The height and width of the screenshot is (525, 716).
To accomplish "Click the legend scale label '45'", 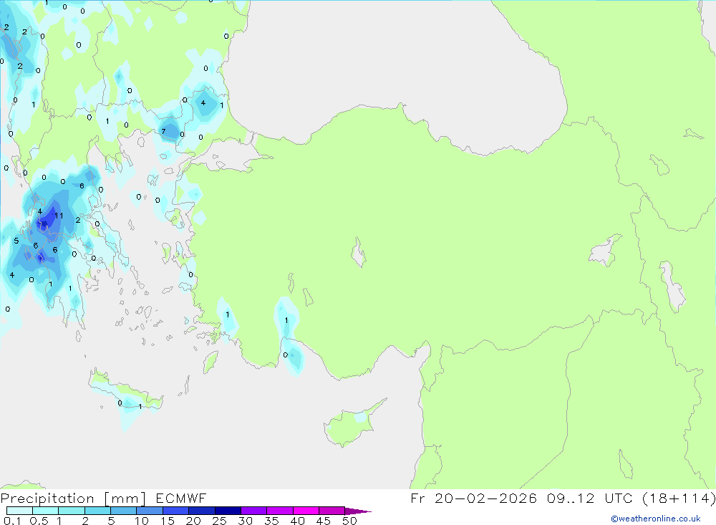I will [x=324, y=521].
